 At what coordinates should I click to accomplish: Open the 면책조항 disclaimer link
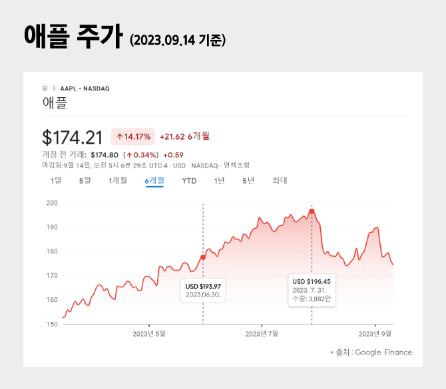236,165
